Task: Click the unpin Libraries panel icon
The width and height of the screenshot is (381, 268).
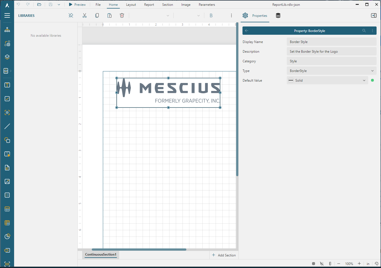Action: point(71,15)
